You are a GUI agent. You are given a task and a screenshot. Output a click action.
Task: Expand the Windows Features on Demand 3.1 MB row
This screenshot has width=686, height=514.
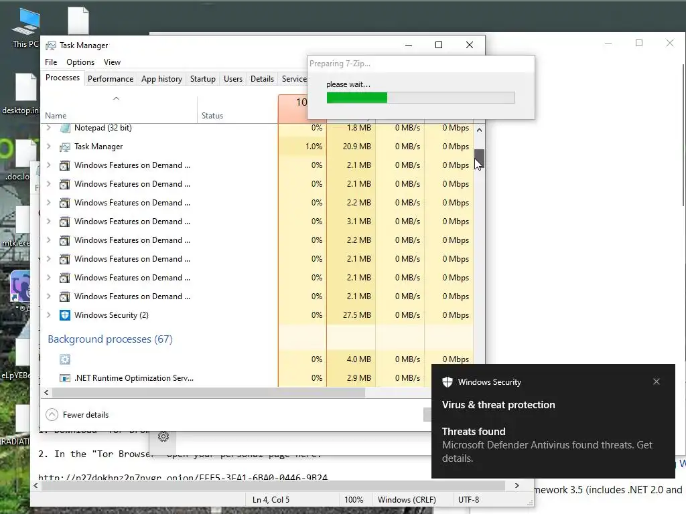click(48, 221)
